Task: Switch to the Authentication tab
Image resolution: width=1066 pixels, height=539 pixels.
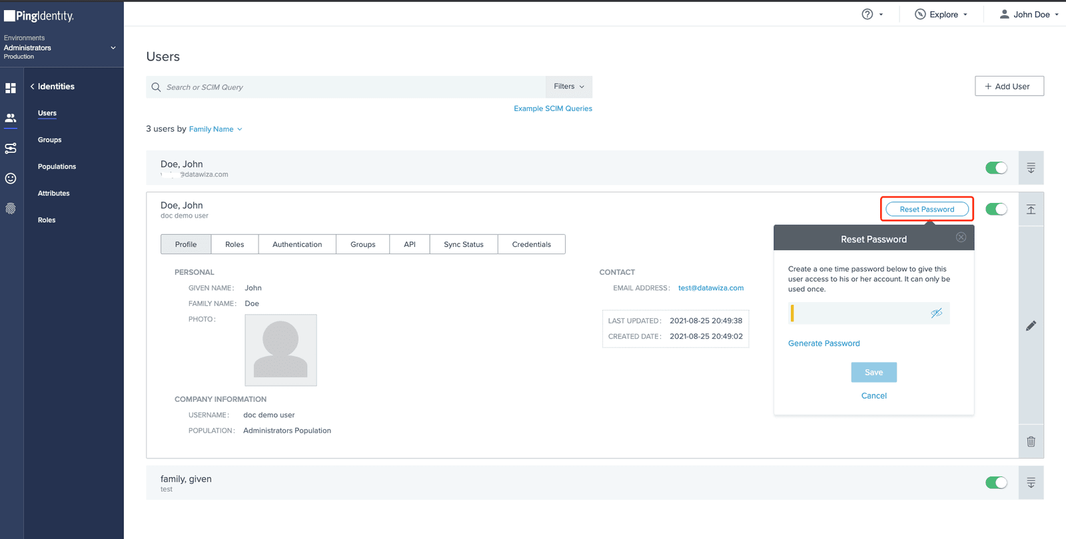Action: (297, 244)
